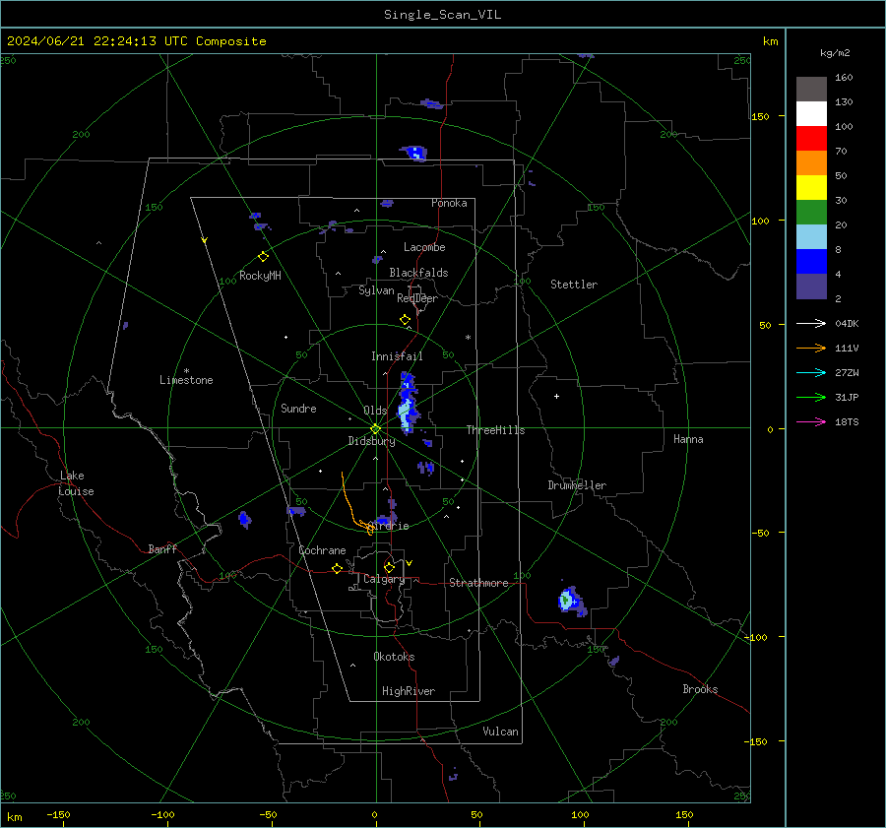
Task: Select the purple 4 legend swatch
Action: 811,286
